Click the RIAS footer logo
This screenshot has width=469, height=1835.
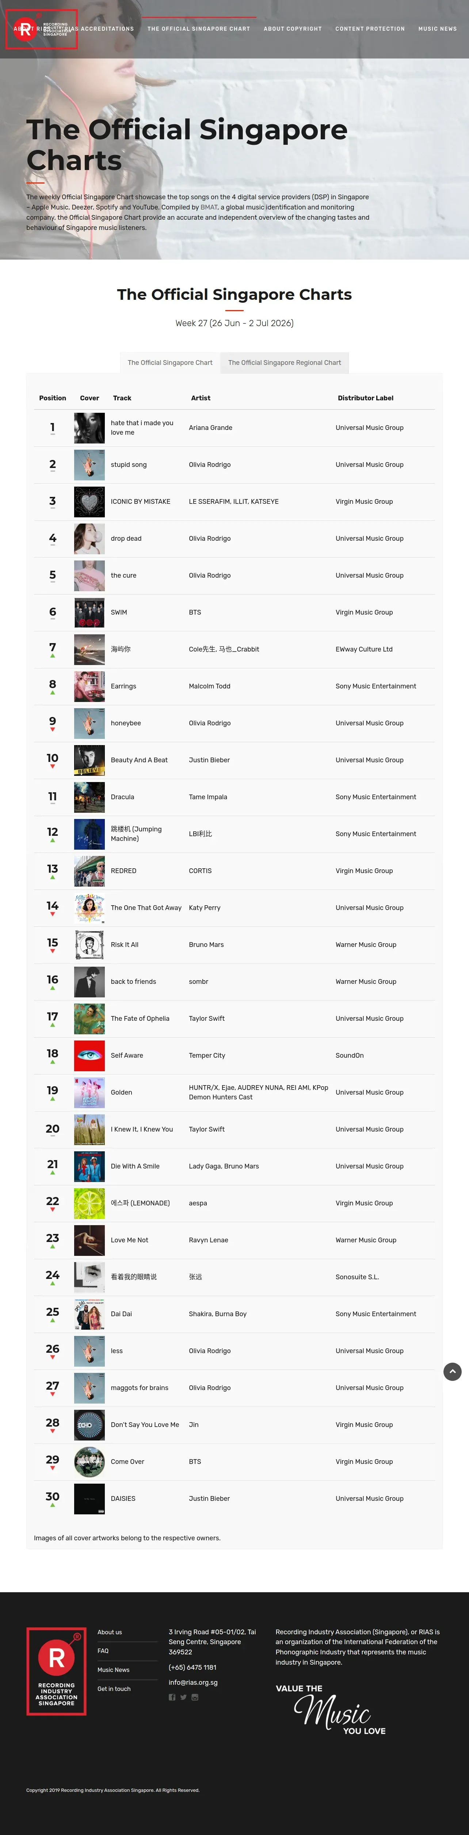(56, 1671)
